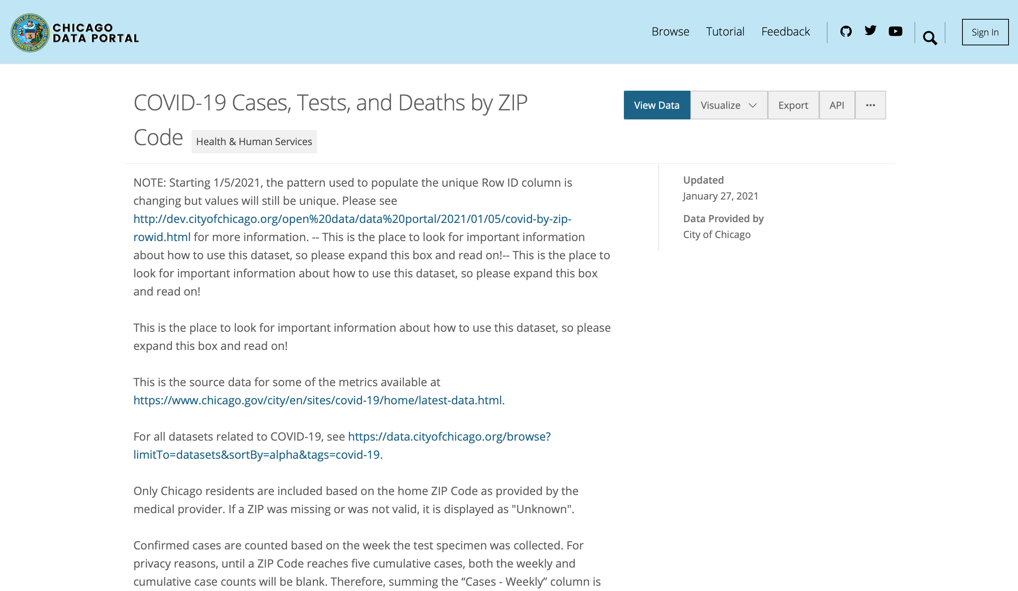This screenshot has height=591, width=1018.
Task: Open the Twitter icon link
Action: (x=870, y=31)
